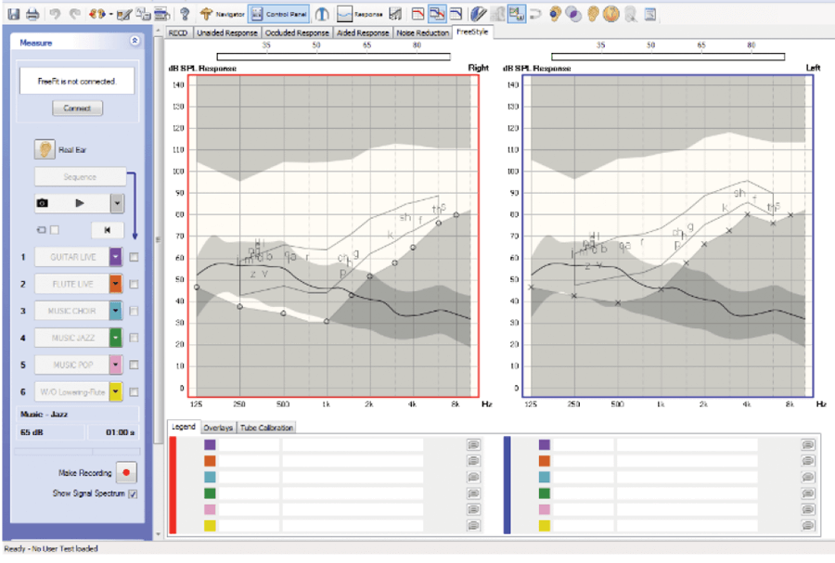Collapse the Measure panel with the chevron
Image resolution: width=835 pixels, height=563 pixels.
(x=135, y=42)
